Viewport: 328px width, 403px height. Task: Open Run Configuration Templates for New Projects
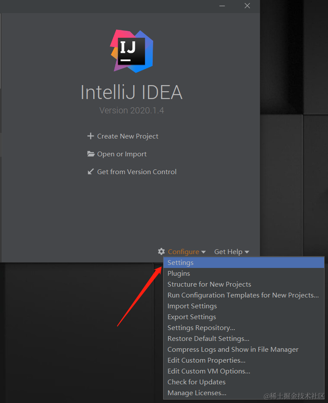click(x=244, y=295)
